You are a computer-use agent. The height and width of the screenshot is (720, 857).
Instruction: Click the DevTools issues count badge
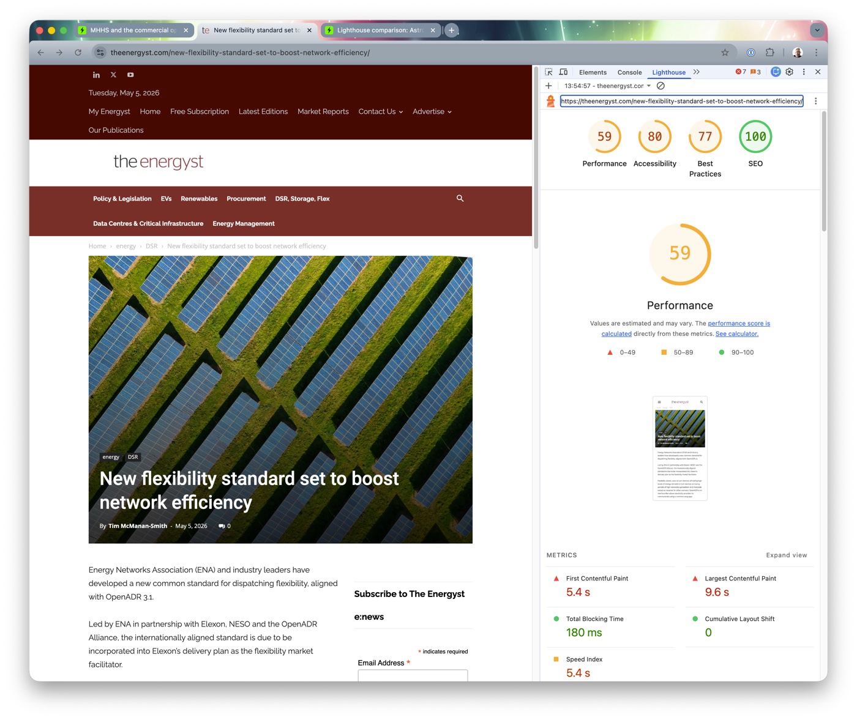755,72
